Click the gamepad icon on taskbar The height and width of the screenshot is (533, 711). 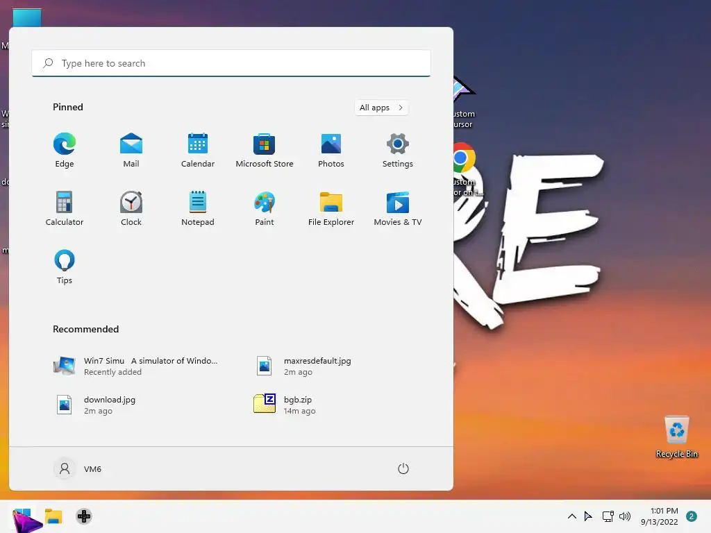pos(84,516)
